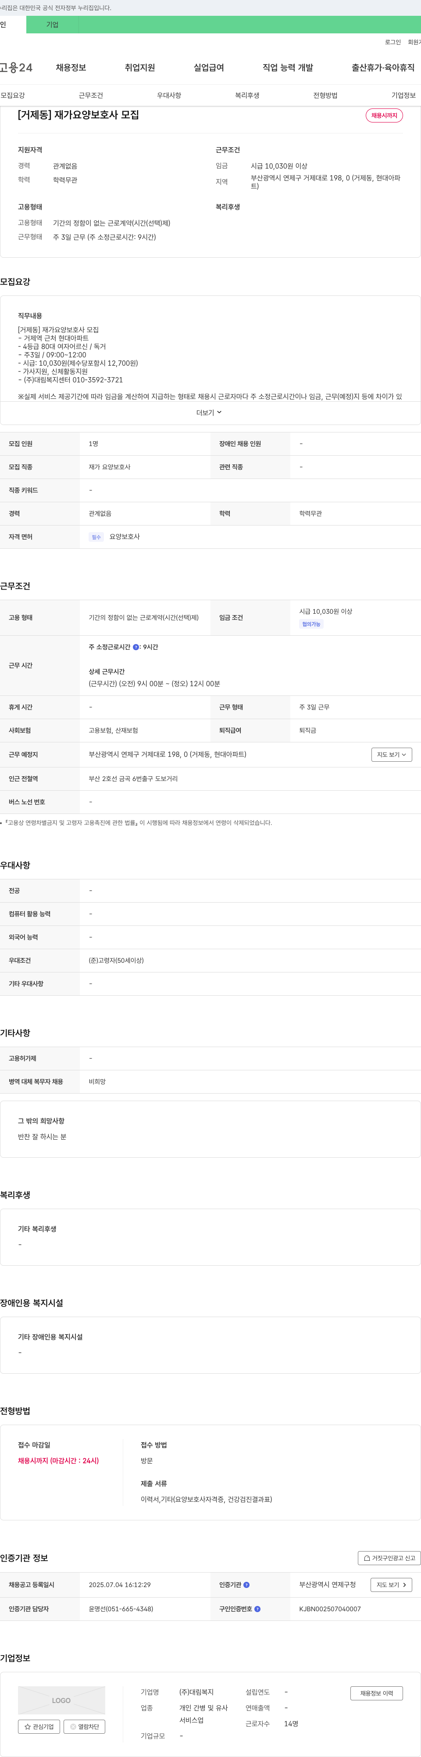This screenshot has height=1757, width=421.
Task: Jump to 우대사항 section tab
Action: tap(169, 96)
